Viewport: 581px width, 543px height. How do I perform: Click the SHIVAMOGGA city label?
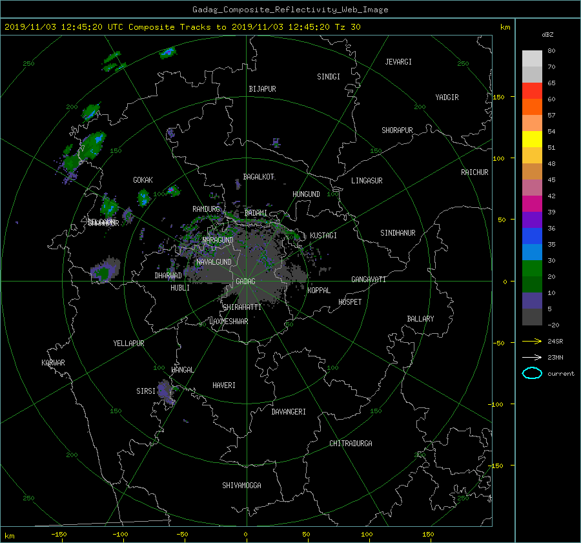(241, 485)
